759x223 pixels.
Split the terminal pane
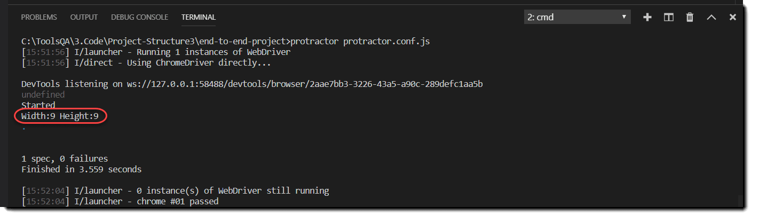click(x=668, y=17)
